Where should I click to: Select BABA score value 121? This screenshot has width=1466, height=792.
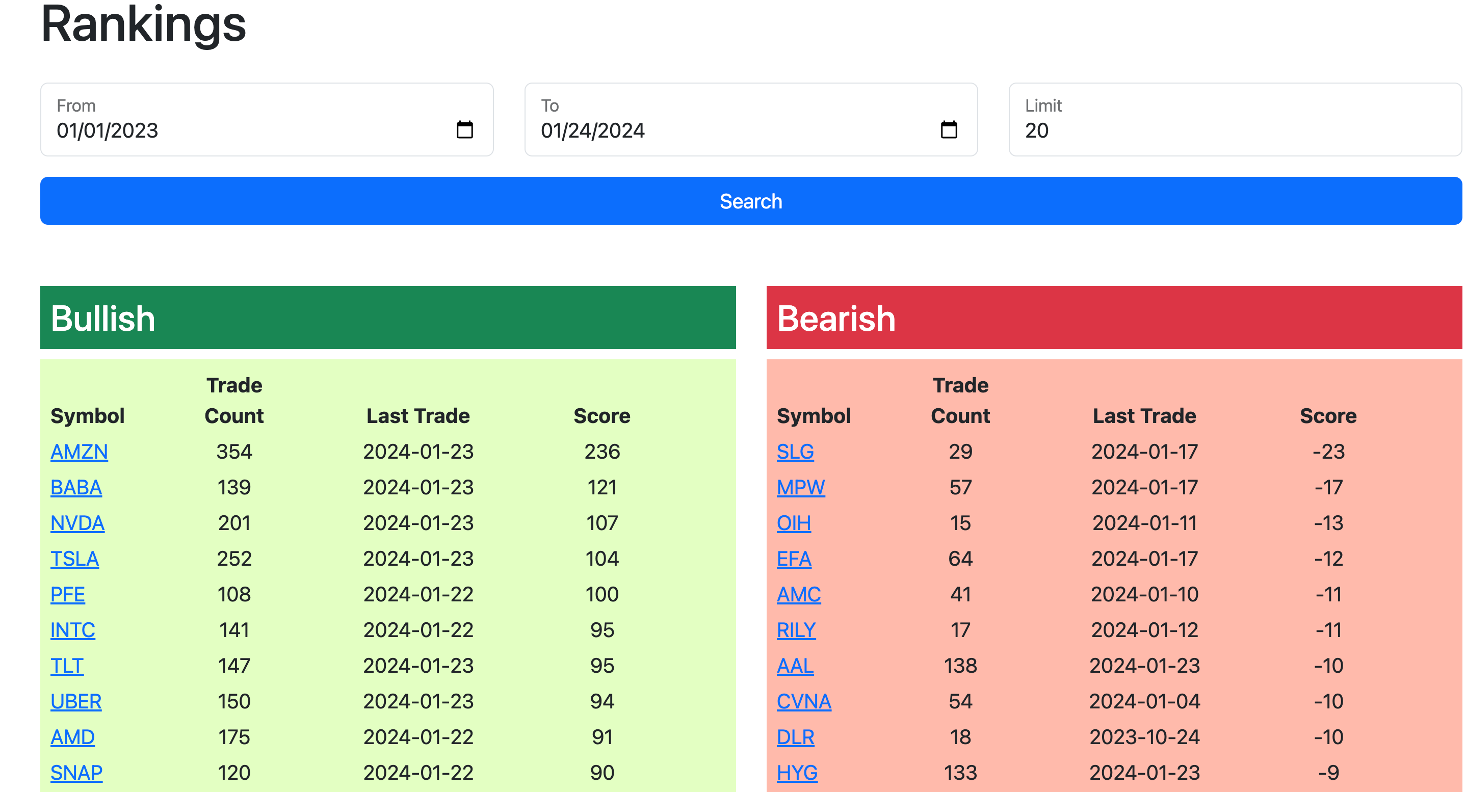(602, 488)
